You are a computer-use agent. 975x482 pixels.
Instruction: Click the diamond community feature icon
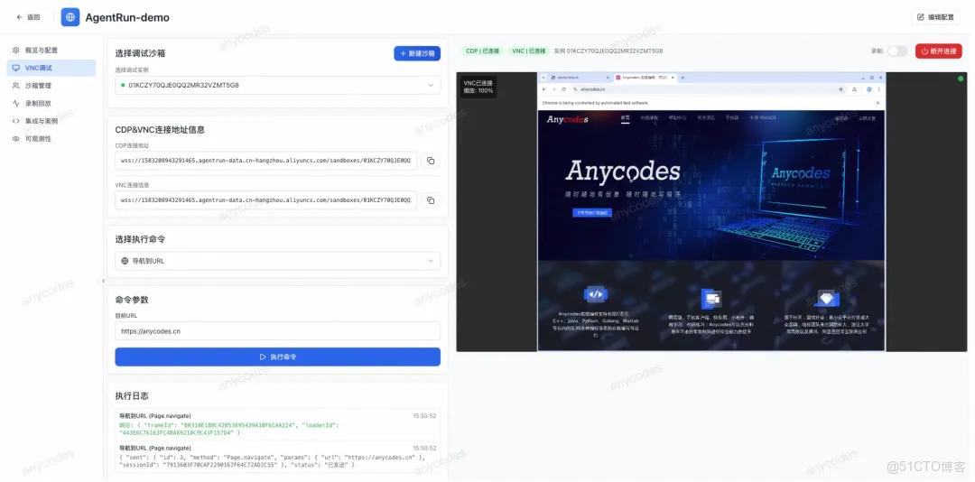(x=826, y=297)
